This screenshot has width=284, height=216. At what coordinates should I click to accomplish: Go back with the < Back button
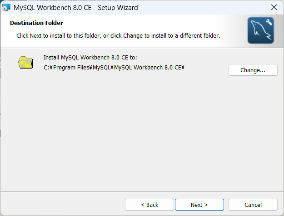click(149, 205)
